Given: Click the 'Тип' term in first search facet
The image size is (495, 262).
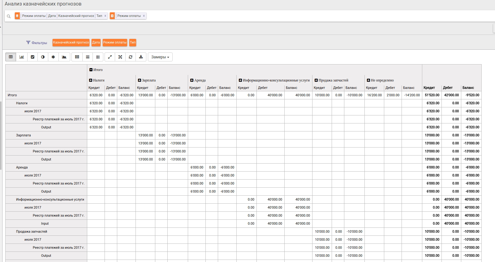Looking at the screenshot, I should point(99,16).
